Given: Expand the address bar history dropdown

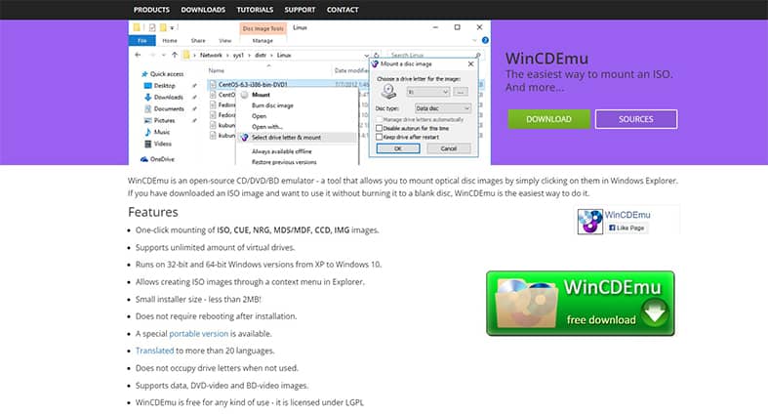Looking at the screenshot, I should tap(366, 55).
